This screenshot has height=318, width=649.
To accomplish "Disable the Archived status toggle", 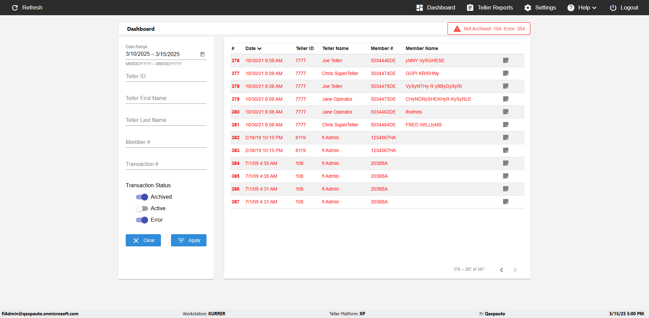I will point(142,197).
